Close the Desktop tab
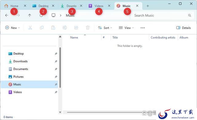 point(53,6)
